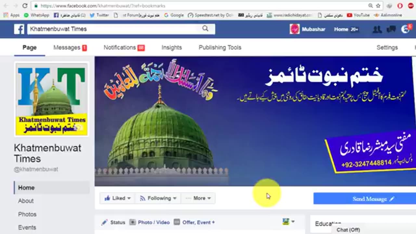
Task: Open the Twitter bookmark
Action: 99,15
